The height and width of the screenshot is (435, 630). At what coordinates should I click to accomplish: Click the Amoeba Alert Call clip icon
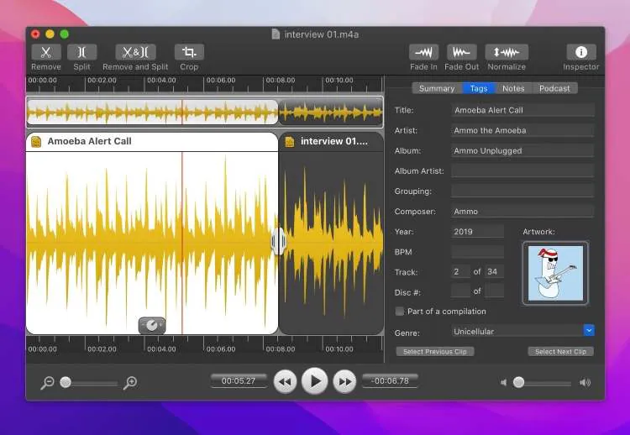pos(36,141)
